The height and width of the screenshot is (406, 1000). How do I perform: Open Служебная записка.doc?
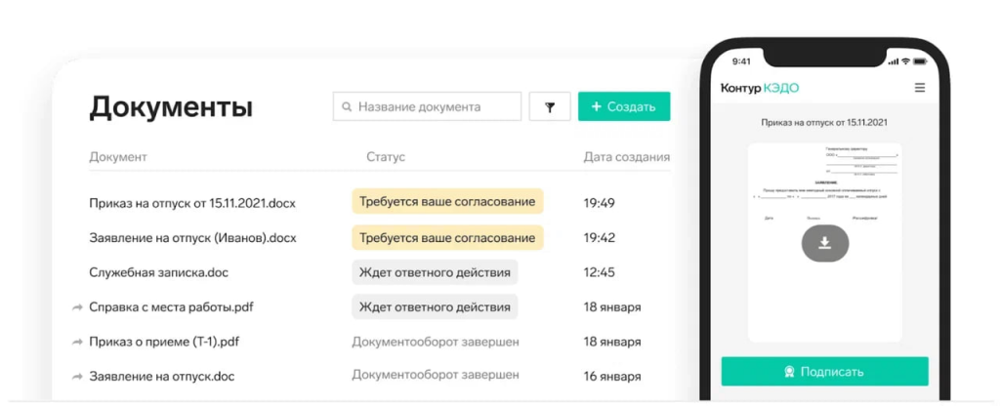[x=159, y=273]
